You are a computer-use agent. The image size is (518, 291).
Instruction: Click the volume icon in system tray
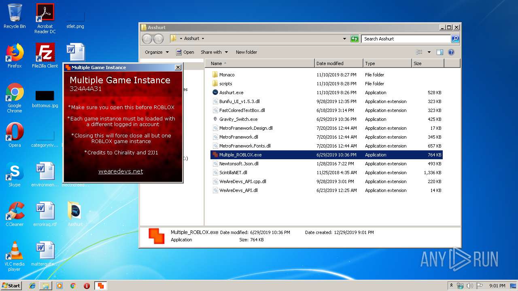(x=470, y=286)
